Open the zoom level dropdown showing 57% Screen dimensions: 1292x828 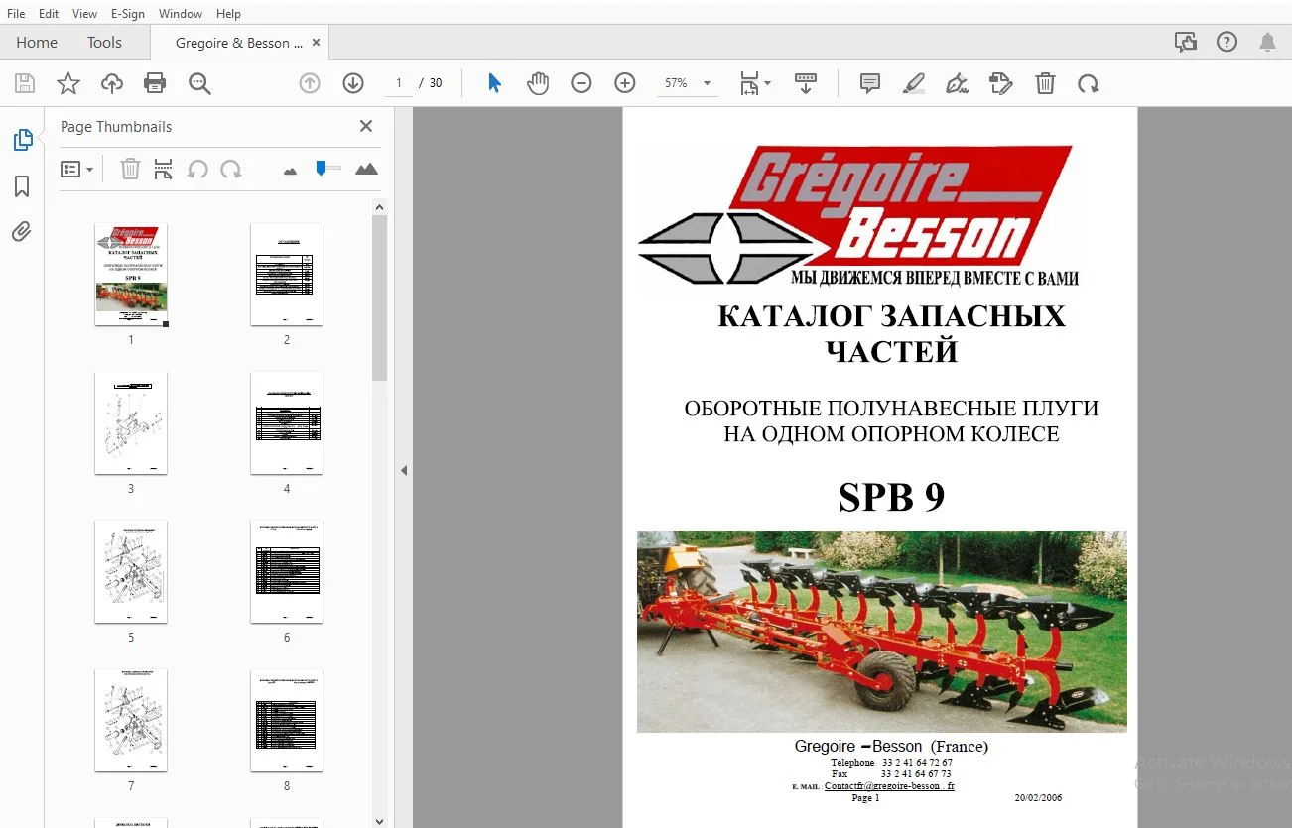coord(688,83)
